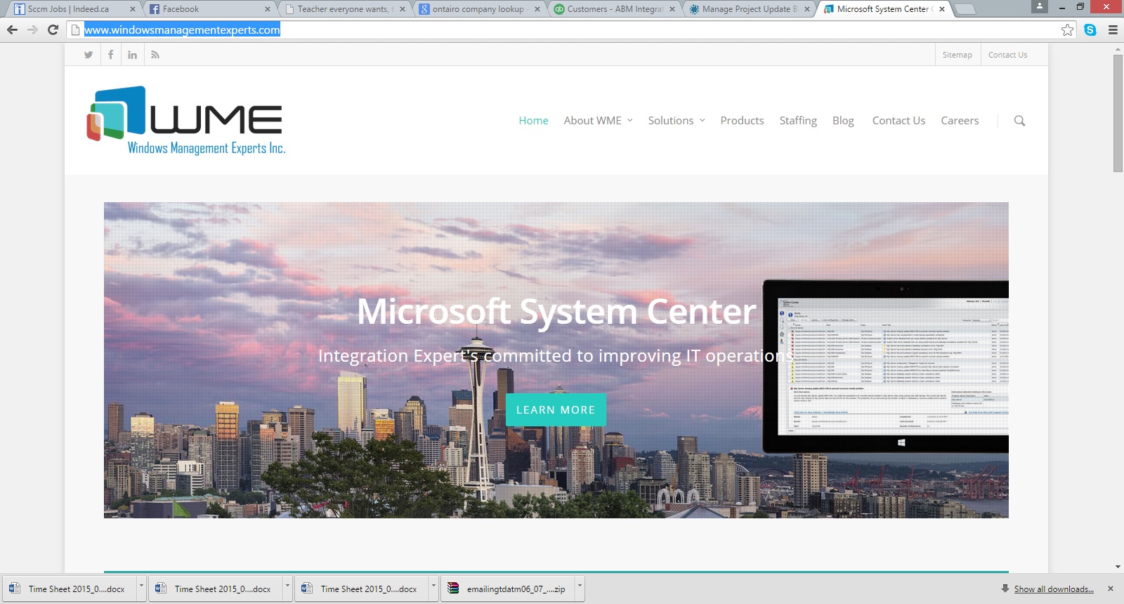Image resolution: width=1124 pixels, height=604 pixels.
Task: Click the Skype extension icon
Action: [1090, 29]
